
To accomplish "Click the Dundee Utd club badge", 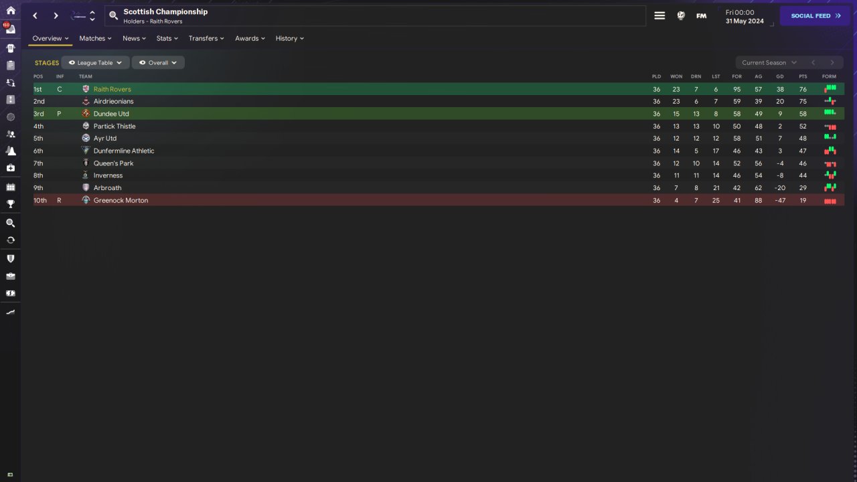I will click(x=86, y=114).
